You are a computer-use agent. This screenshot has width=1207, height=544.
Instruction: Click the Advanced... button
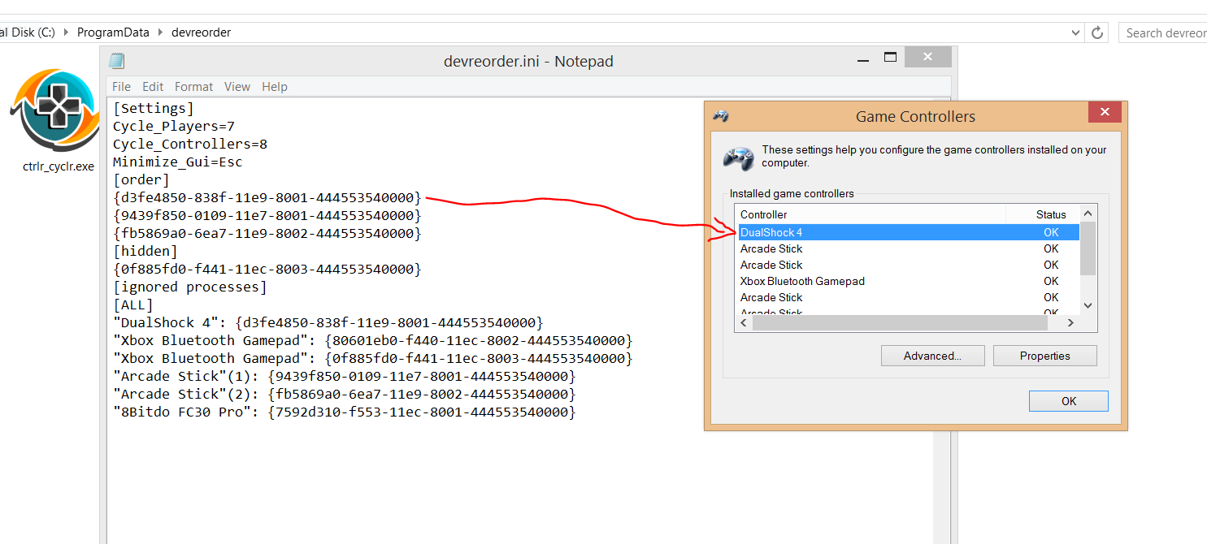tap(932, 356)
